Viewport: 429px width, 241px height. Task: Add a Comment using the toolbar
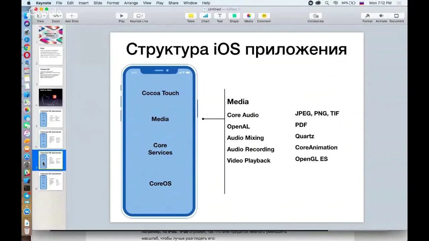point(264,16)
